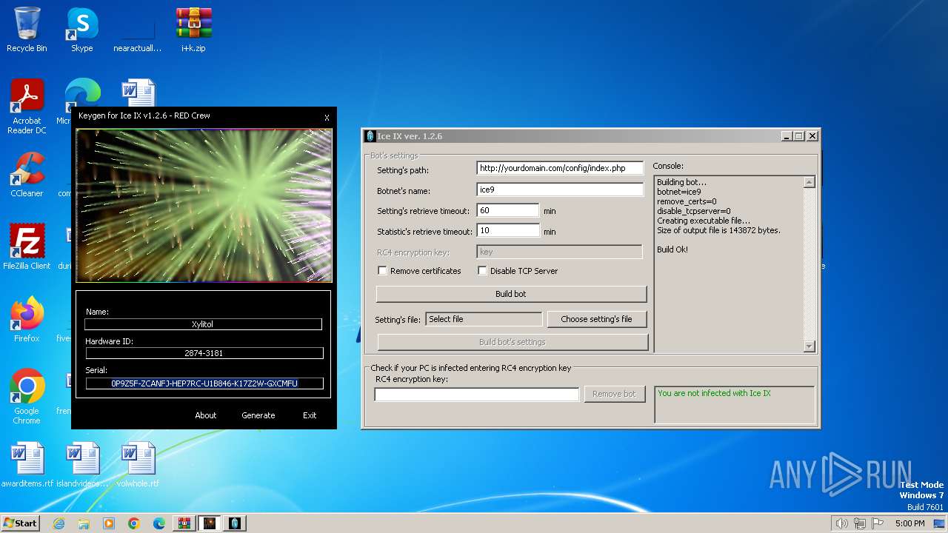The width and height of the screenshot is (948, 533).
Task: Focus the infection check RC4 key field
Action: point(476,395)
